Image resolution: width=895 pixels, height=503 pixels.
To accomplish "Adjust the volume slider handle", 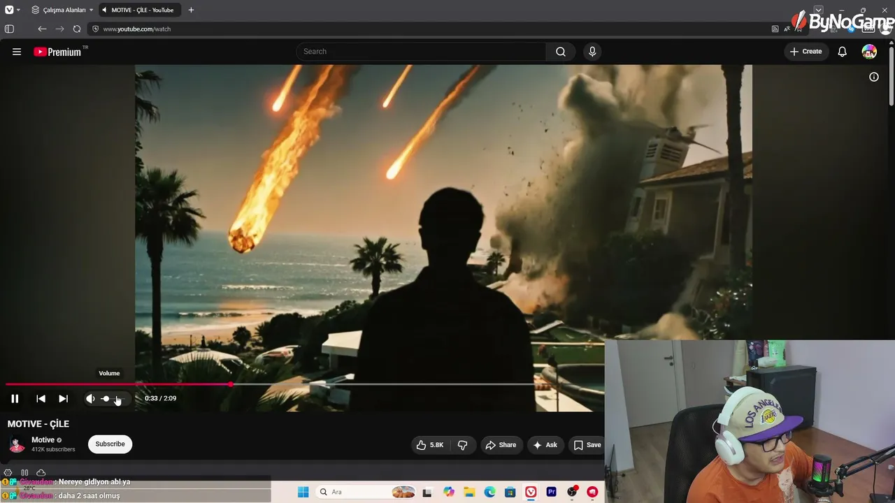I will point(106,398).
